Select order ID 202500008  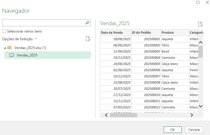146,82
